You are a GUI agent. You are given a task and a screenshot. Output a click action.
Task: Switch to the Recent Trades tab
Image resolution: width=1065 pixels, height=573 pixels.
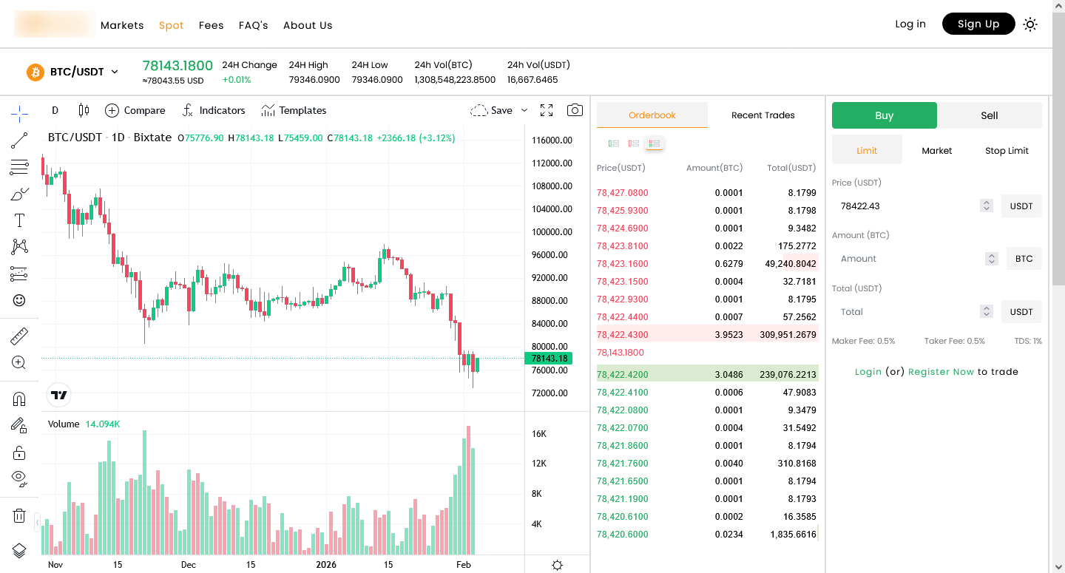click(763, 115)
